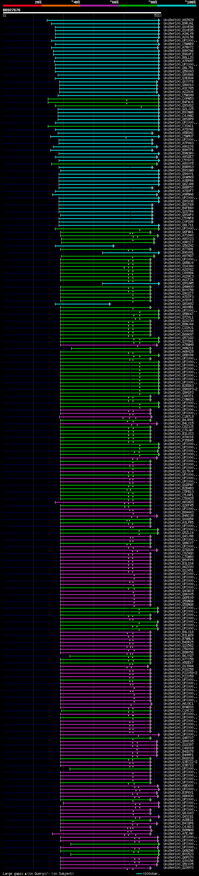Select the UniRef100_O14340 hit label
199x876 pixels.
[x=178, y=266]
